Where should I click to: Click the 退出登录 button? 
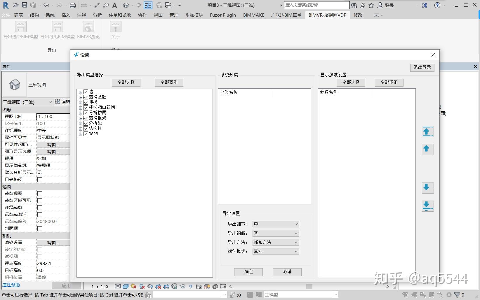click(x=422, y=67)
